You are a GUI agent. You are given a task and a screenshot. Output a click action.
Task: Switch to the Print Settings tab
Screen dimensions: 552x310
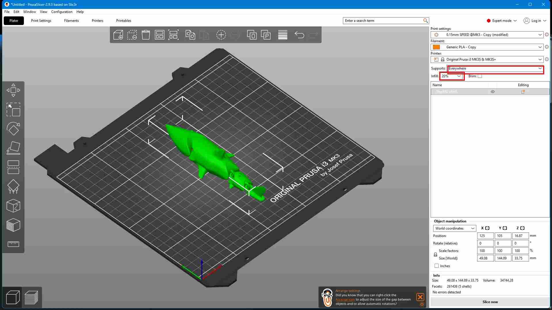tap(41, 21)
